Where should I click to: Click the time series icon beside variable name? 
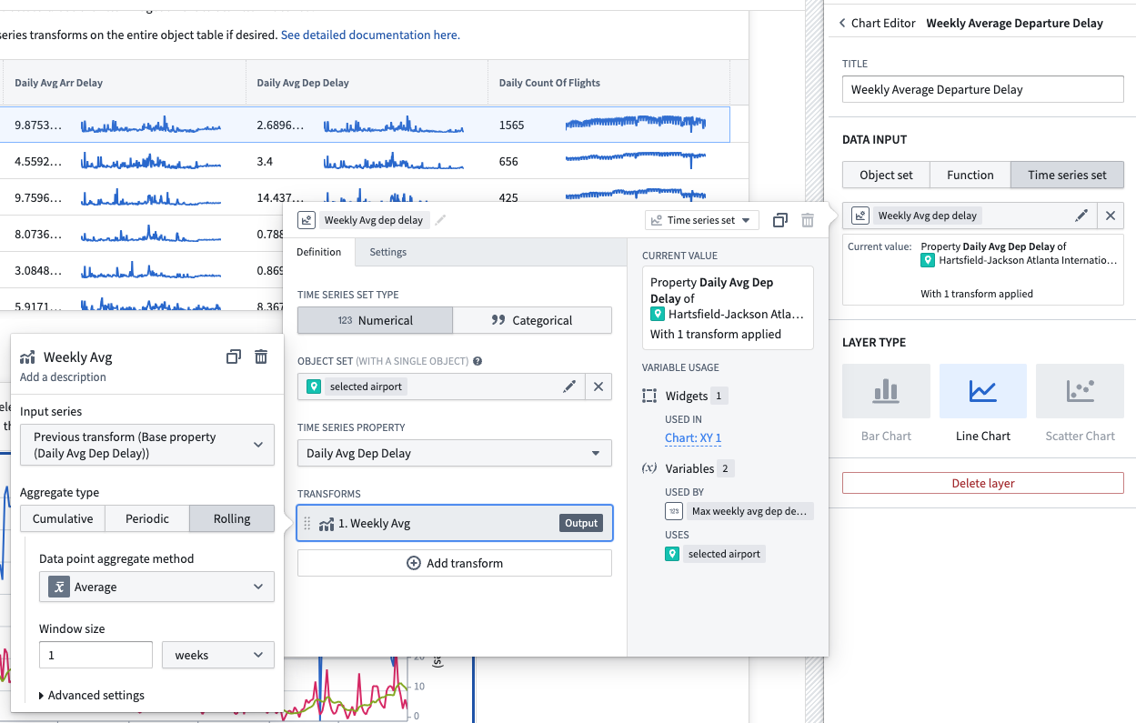(307, 220)
